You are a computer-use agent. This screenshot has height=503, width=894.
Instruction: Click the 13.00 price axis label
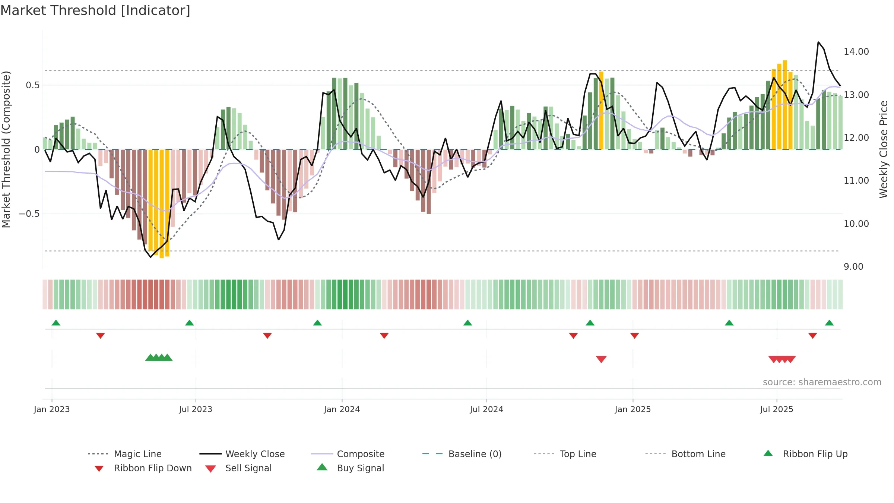[x=856, y=95]
